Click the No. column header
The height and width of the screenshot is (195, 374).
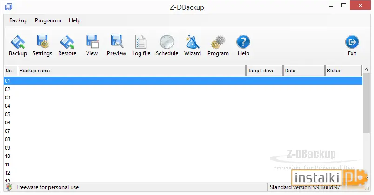(x=10, y=71)
